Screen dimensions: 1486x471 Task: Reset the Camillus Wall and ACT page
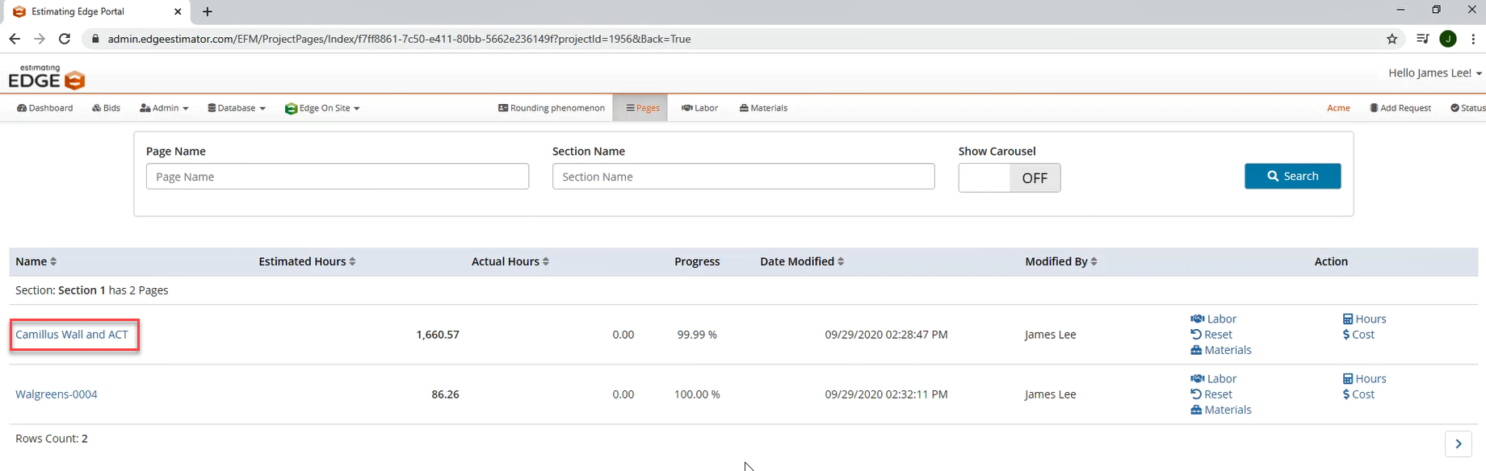pyautogui.click(x=1211, y=335)
